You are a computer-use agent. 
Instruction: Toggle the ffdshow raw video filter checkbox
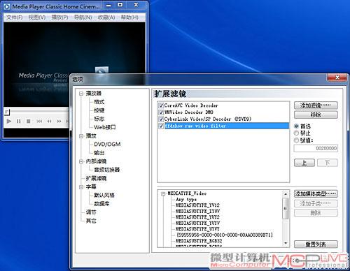click(x=161, y=126)
